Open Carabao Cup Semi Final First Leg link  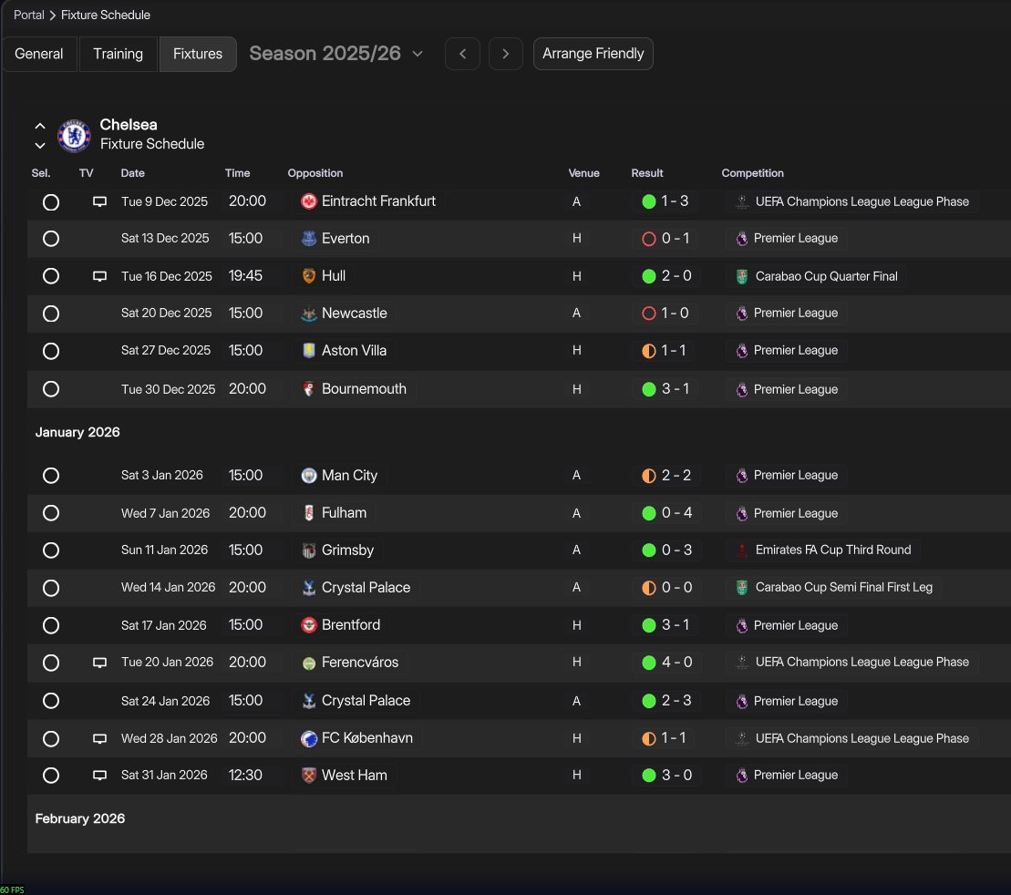[843, 588]
